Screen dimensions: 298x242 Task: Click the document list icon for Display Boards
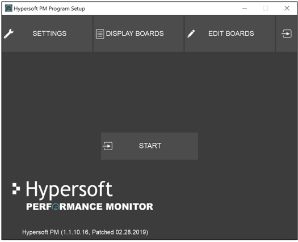[x=100, y=34]
